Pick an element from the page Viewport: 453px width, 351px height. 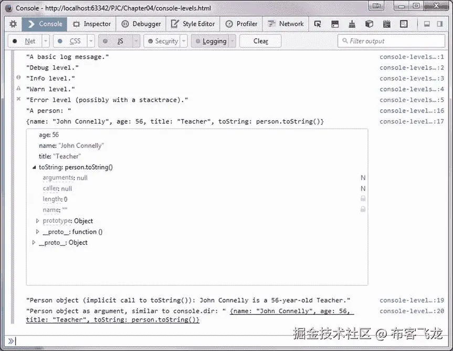pos(318,24)
